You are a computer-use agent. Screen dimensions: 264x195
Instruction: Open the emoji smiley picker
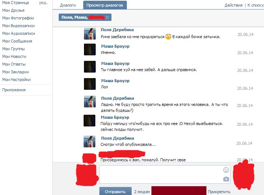(x=226, y=170)
